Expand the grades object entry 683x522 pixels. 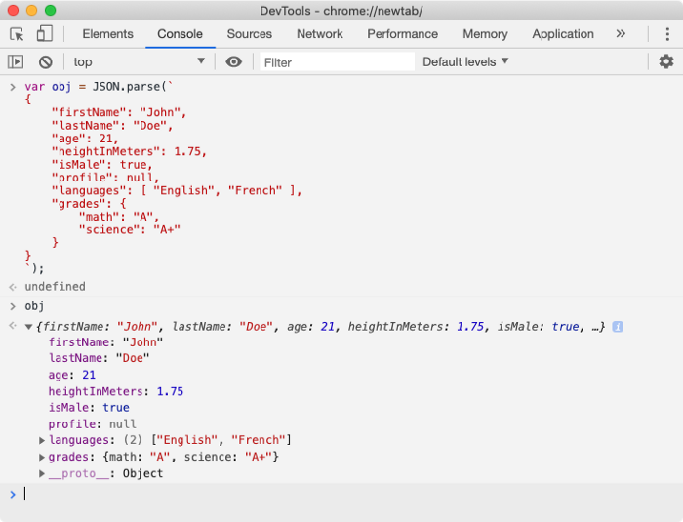pos(42,458)
